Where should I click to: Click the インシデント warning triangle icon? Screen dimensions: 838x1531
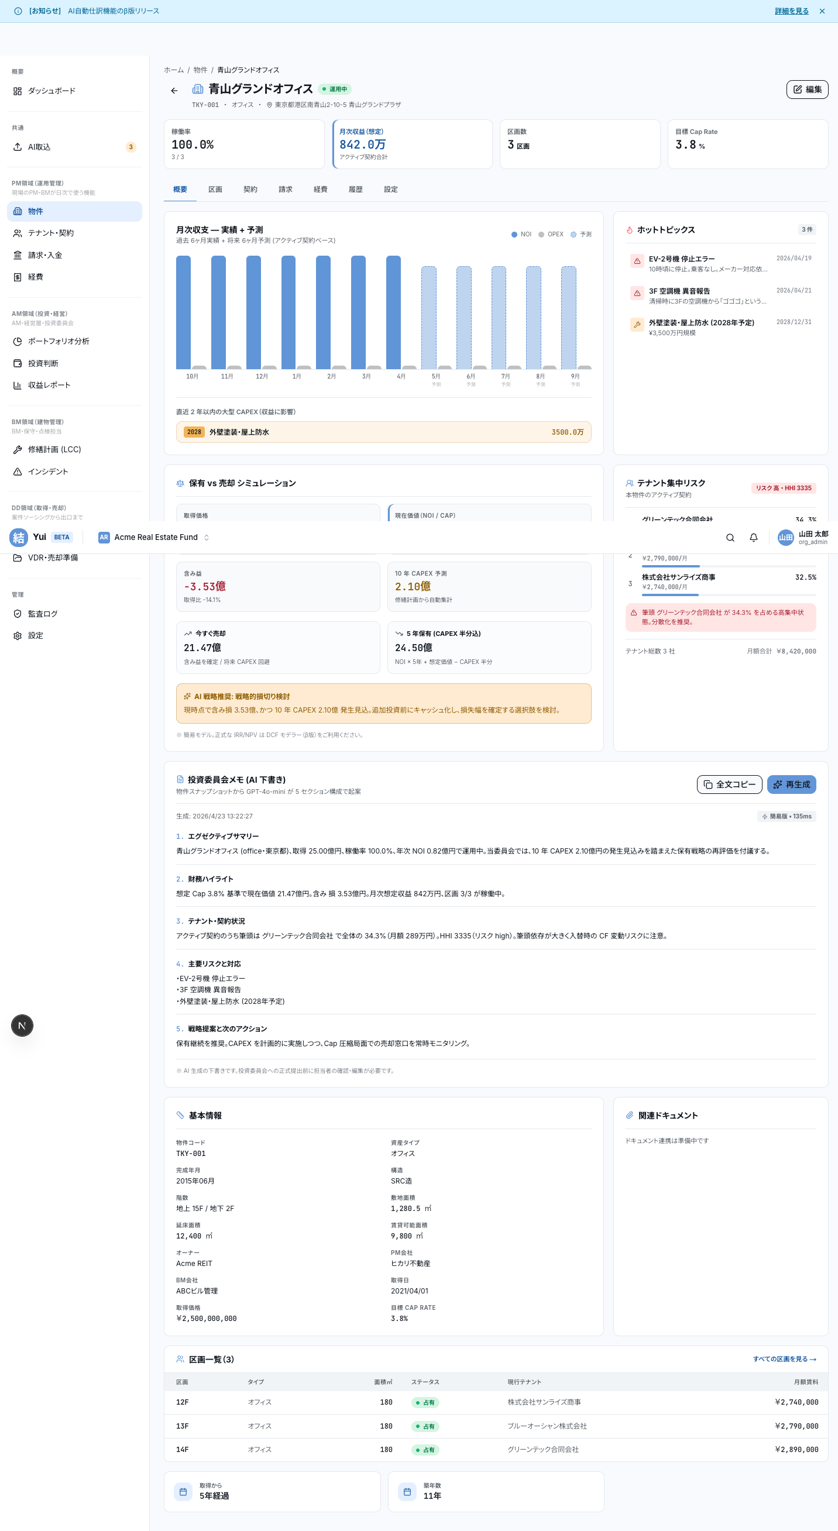17,472
